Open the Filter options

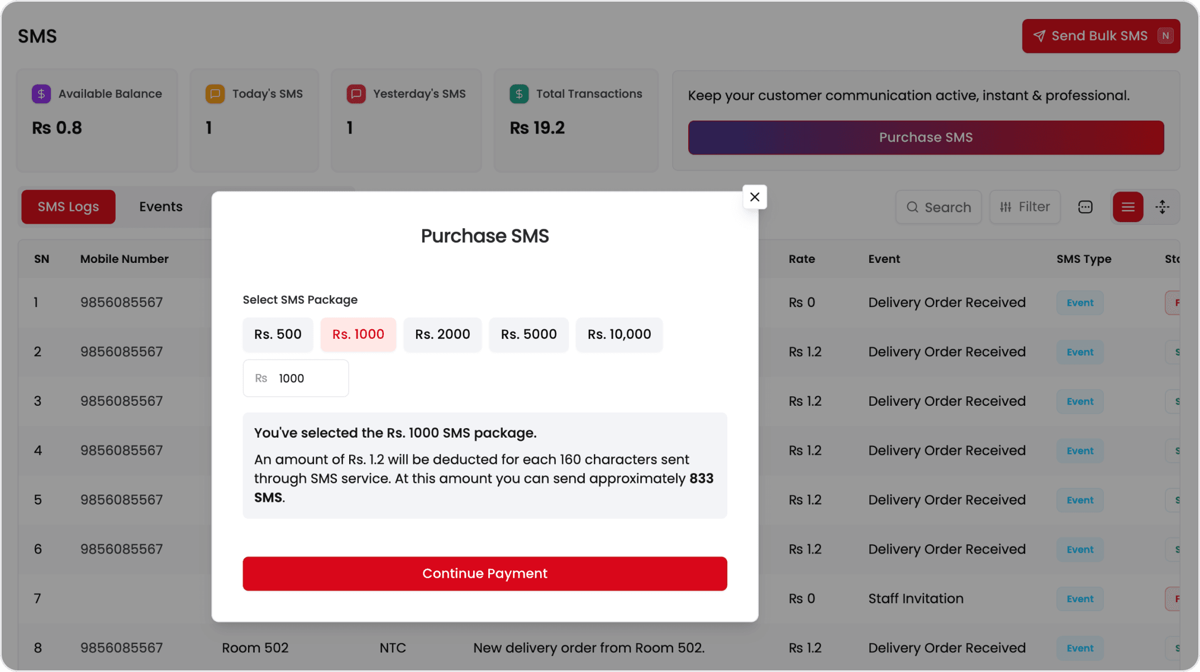click(x=1025, y=207)
